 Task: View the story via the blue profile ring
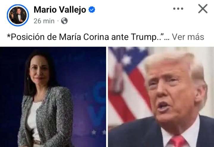point(18,15)
